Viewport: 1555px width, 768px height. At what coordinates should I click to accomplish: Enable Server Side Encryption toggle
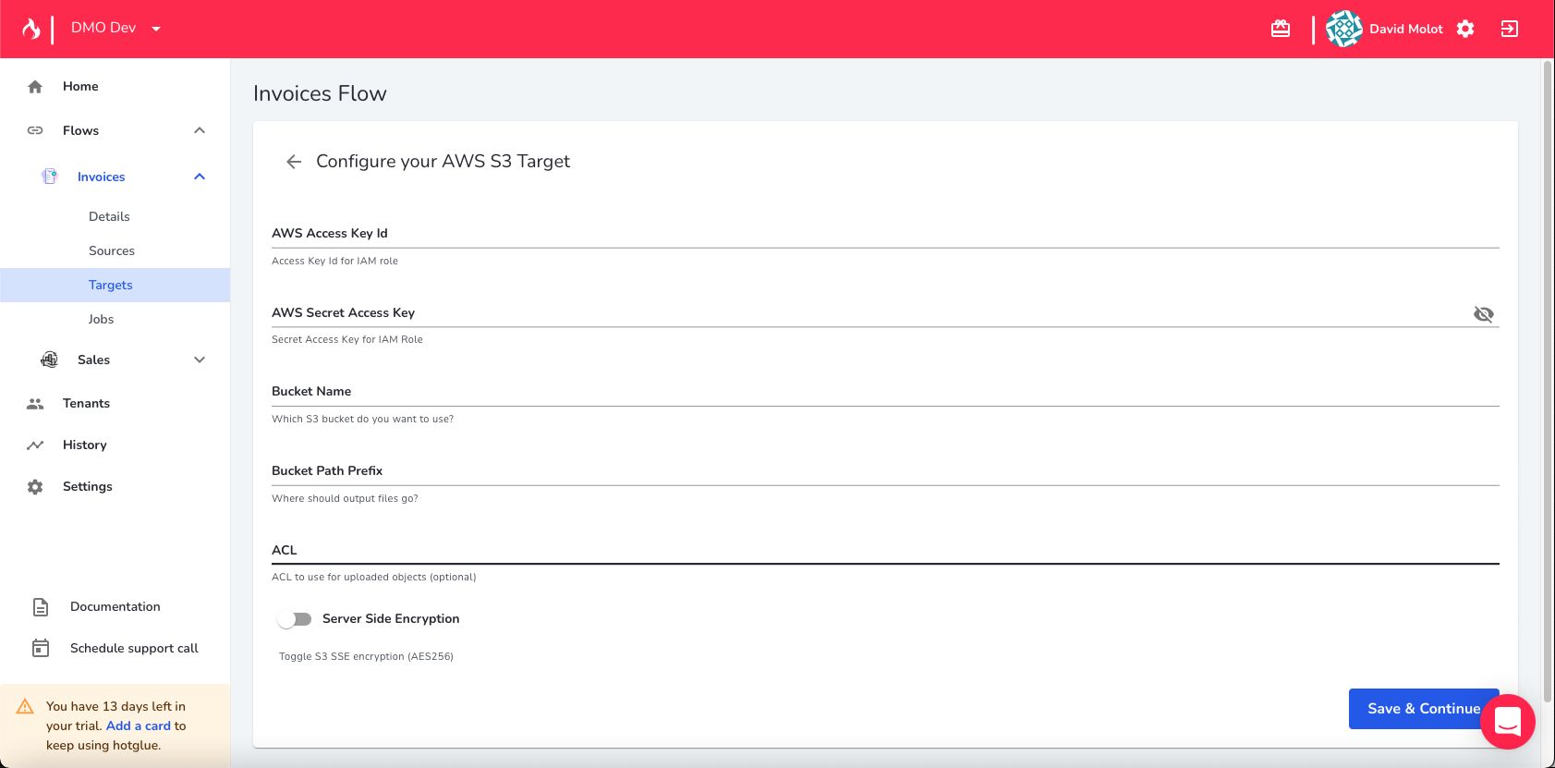pyautogui.click(x=295, y=619)
